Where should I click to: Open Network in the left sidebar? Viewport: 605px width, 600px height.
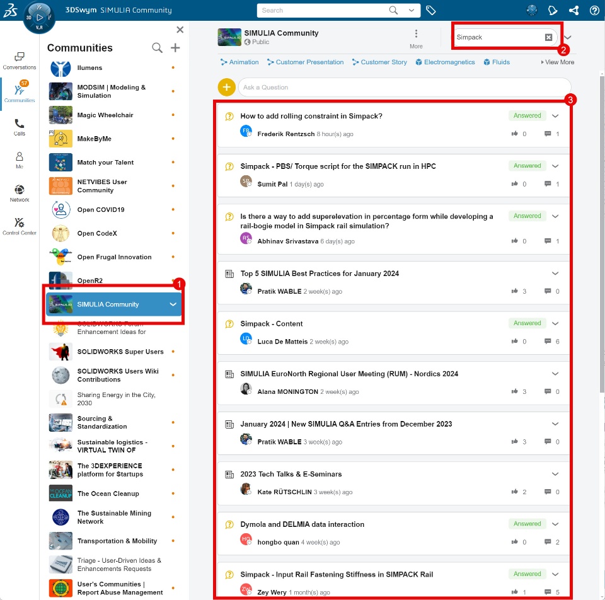pos(20,193)
